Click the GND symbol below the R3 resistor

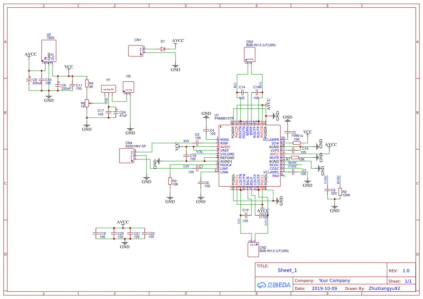click(x=170, y=200)
